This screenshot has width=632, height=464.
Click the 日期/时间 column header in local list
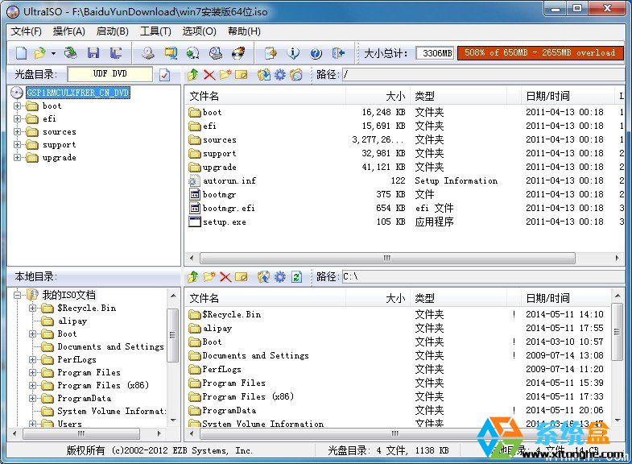[566, 298]
